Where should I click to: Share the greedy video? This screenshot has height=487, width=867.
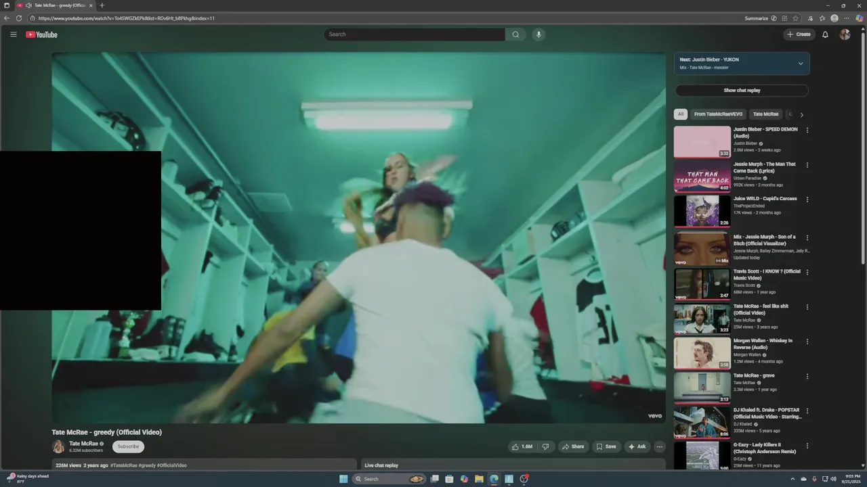[x=572, y=446]
